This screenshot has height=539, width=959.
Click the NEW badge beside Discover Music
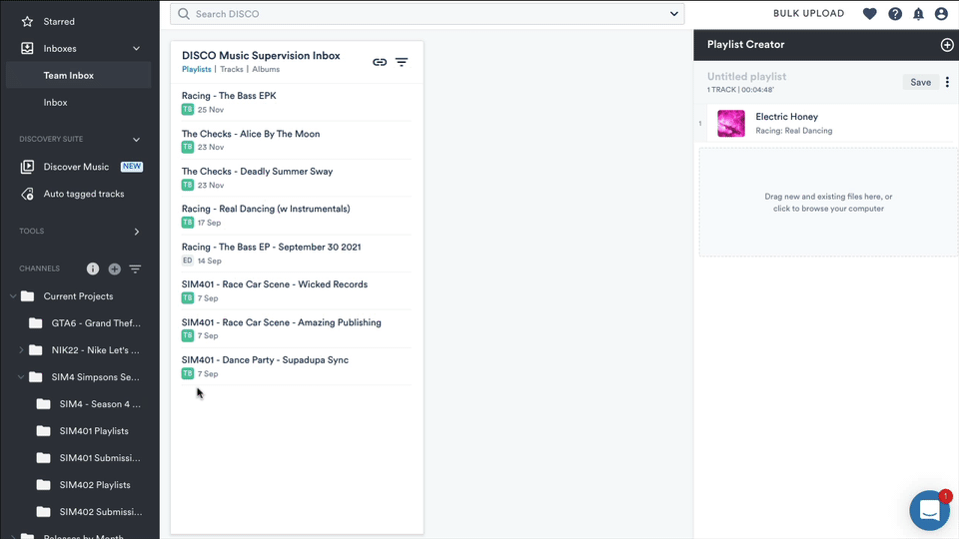(x=132, y=167)
